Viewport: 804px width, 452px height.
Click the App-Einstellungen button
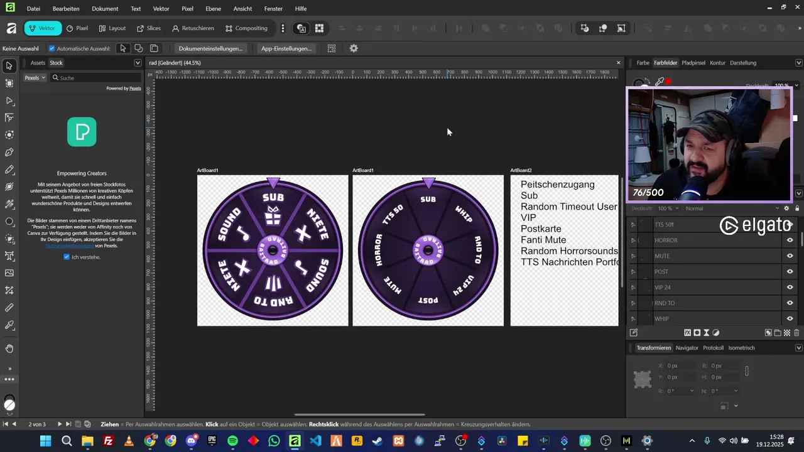(286, 48)
